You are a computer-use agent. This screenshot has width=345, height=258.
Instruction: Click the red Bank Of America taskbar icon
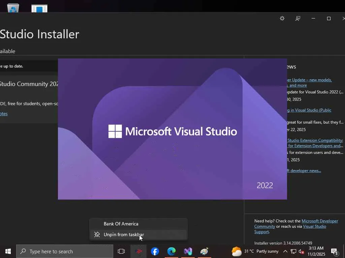point(138,251)
